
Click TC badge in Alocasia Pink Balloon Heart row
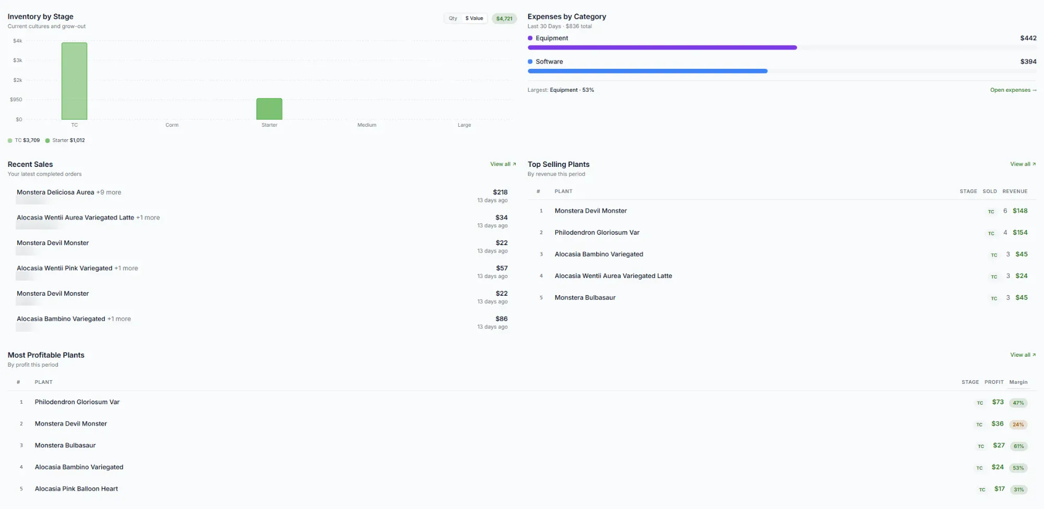click(982, 490)
